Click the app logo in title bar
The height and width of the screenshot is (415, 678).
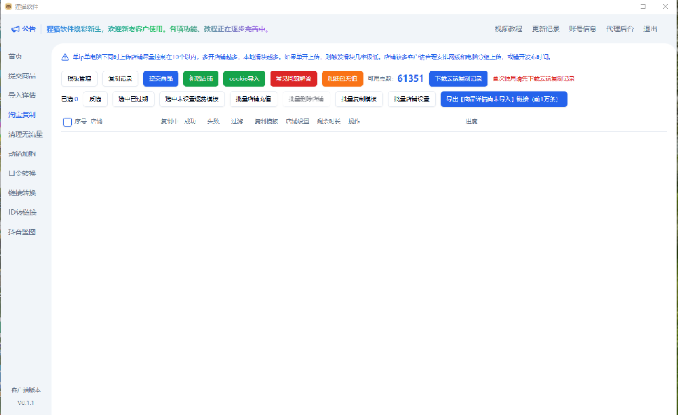pos(8,7)
